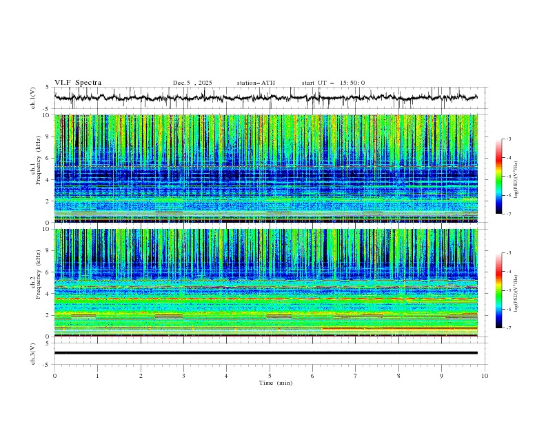This screenshot has height=422, width=546.
Task: Click time axis tick label "7"
Action: click(x=356, y=376)
